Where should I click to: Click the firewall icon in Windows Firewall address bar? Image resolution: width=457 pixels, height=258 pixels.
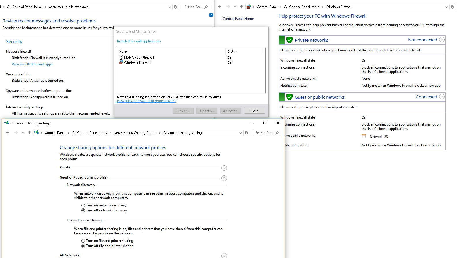coord(249,7)
